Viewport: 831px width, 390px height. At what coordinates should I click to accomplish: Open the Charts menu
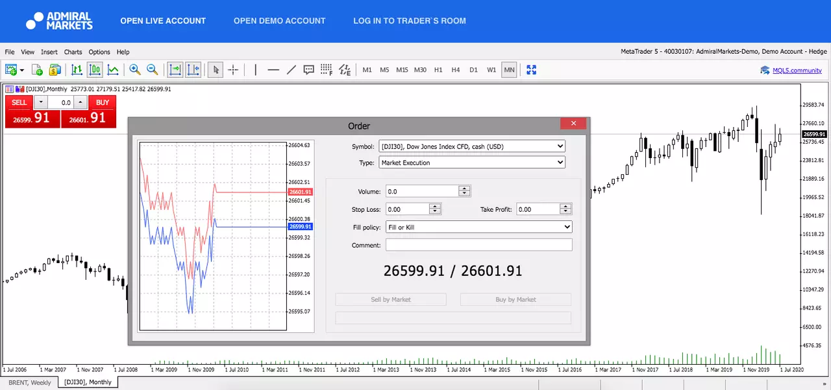point(73,52)
